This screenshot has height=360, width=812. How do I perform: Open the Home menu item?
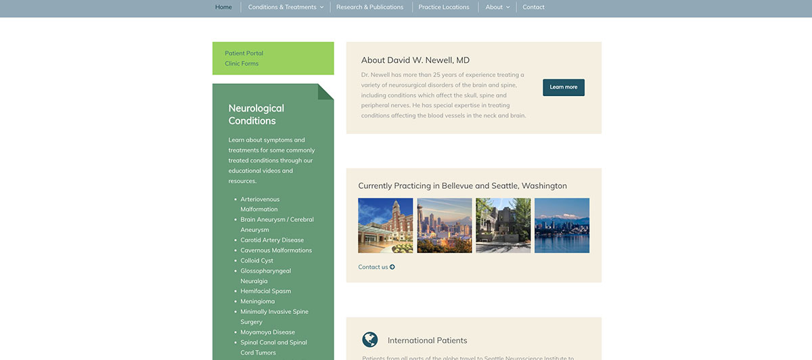coord(223,7)
